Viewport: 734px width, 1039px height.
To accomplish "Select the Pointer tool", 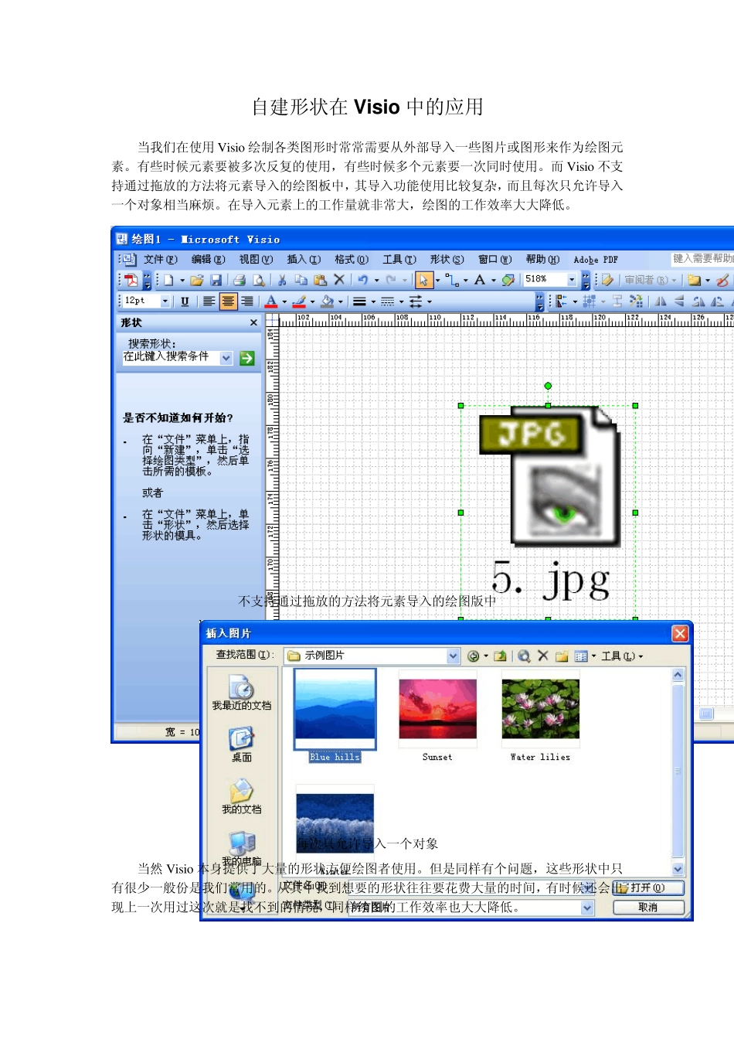I will coord(423,280).
